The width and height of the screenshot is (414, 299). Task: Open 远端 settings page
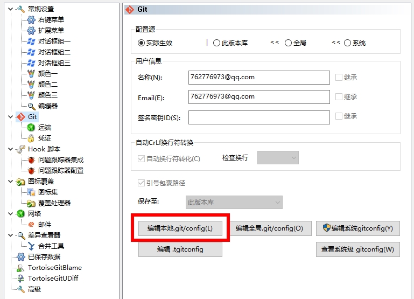(44, 128)
